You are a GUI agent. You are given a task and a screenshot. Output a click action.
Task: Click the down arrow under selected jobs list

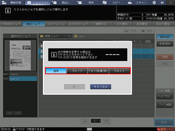tap(18, 113)
